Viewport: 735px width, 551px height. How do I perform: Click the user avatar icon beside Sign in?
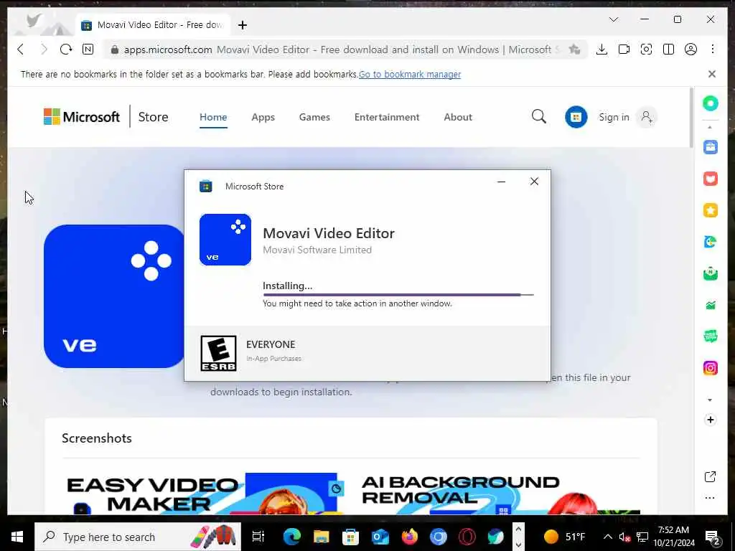click(x=647, y=117)
